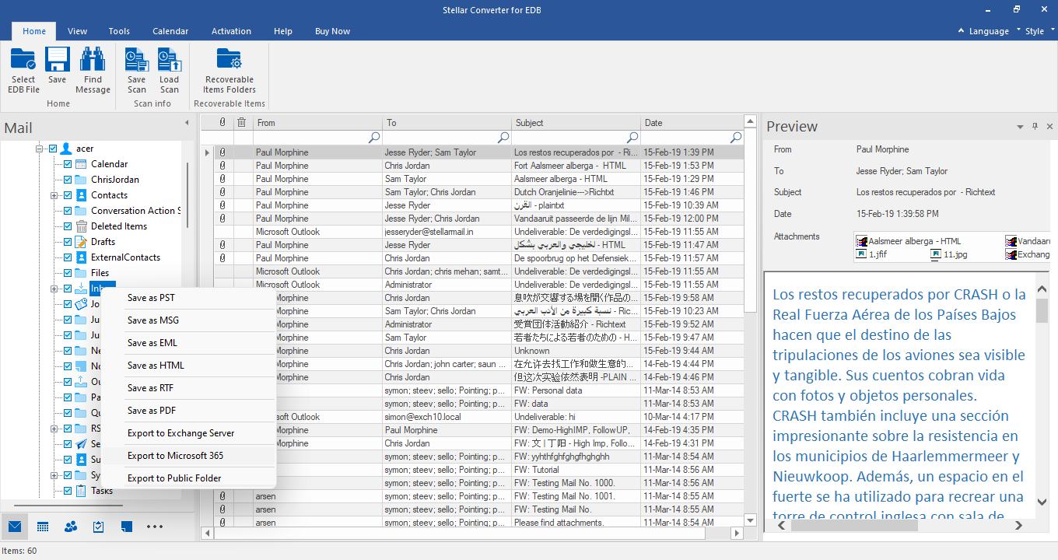Open Aalsmeer alberga - HTML attachment
Image resolution: width=1058 pixels, height=560 pixels.
(x=908, y=242)
